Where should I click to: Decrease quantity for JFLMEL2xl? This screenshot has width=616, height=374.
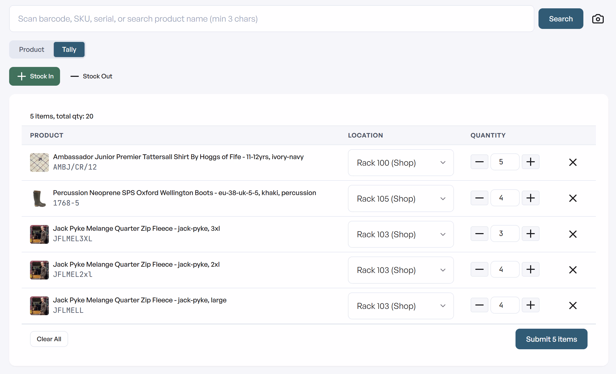tap(479, 269)
